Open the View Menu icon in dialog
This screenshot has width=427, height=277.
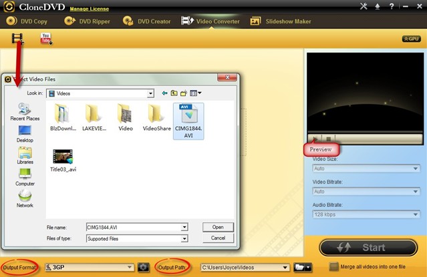coord(196,93)
